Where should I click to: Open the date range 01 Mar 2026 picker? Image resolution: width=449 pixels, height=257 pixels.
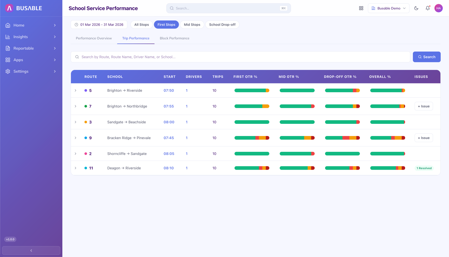pos(99,25)
